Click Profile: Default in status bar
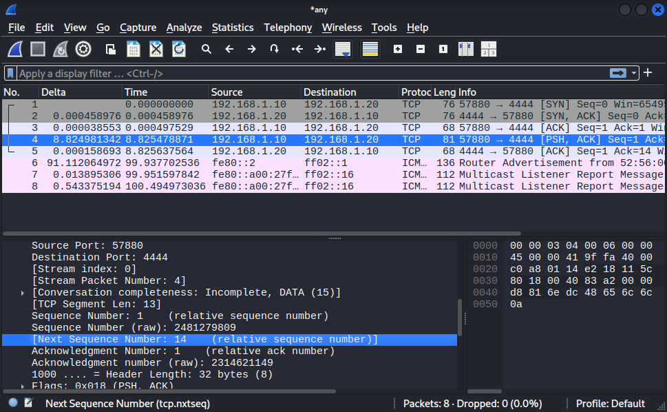667x412 pixels. [610, 403]
